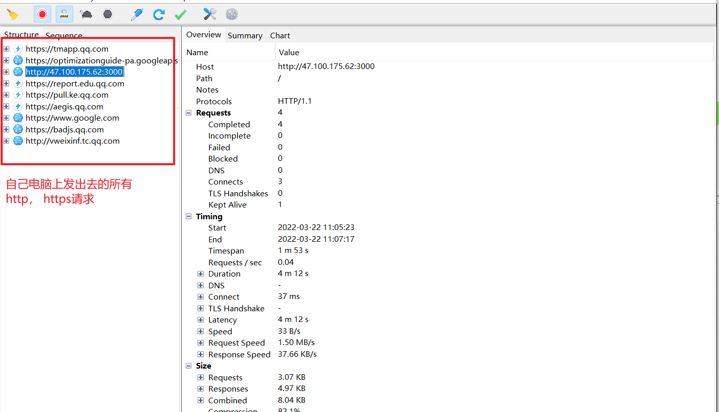Viewport: 719px width, 412px height.
Task: Select https://report.edu.qq.com host in tree
Action: tap(75, 83)
